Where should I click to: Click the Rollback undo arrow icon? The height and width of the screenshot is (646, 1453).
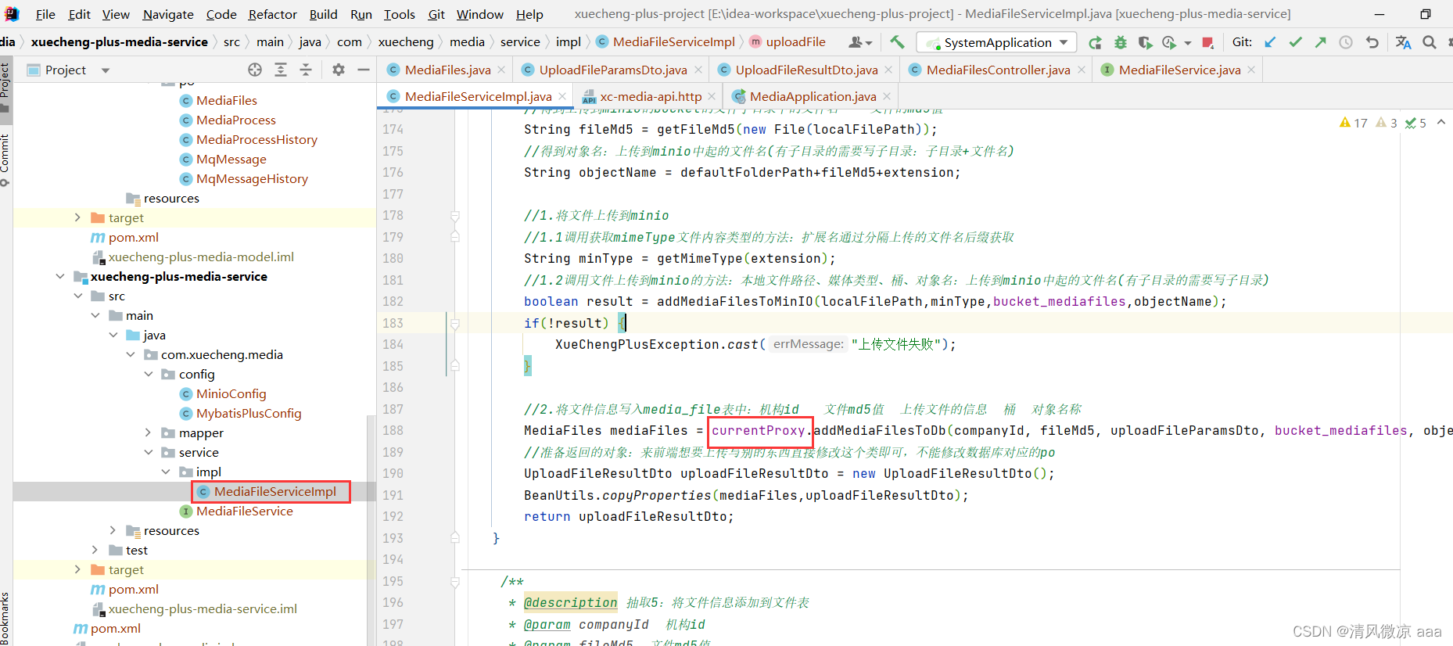point(1372,42)
